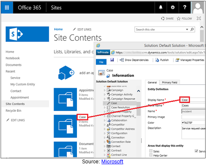Expand the Campaign entity node
This screenshot has width=206, height=165.
[x=104, y=90]
